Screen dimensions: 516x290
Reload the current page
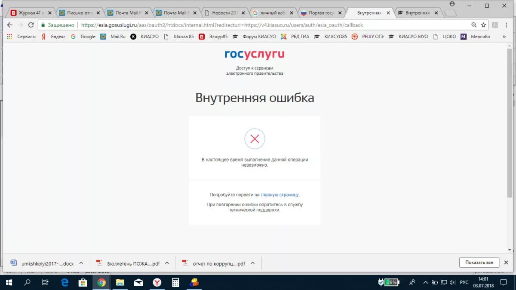point(31,25)
